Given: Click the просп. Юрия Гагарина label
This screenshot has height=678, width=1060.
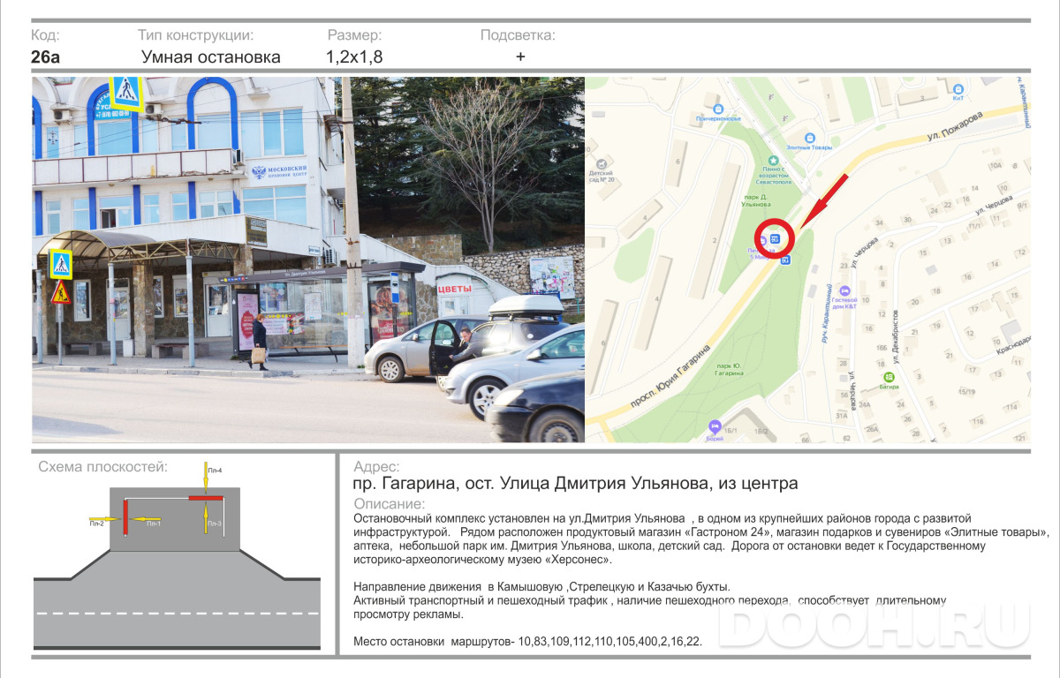Looking at the screenshot, I should click(670, 376).
